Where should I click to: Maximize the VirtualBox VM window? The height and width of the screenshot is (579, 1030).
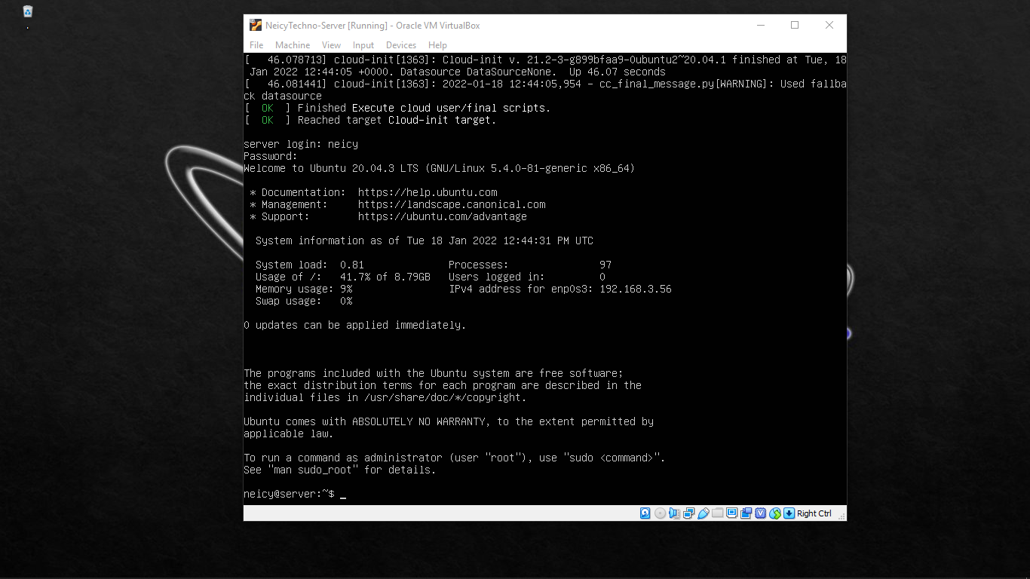coord(795,25)
